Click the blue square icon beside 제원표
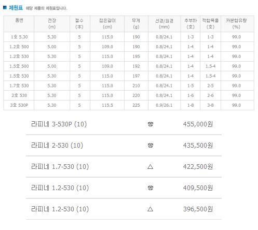Image resolution: width=258 pixels, height=230 pixels. point(5,7)
